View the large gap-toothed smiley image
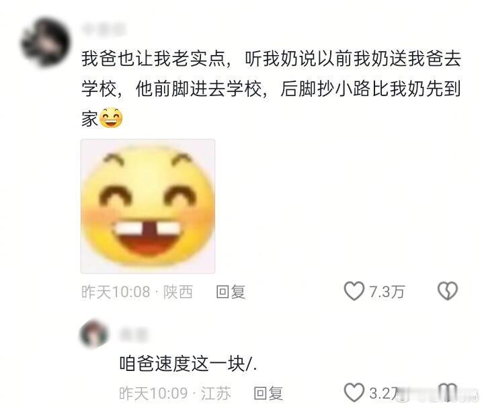 [148, 206]
